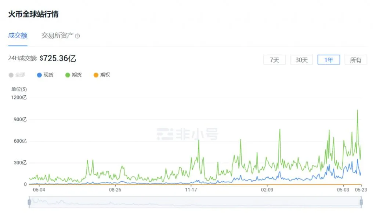The image size is (376, 222).
Task: Click the 08-26 date axis label
Action: (115, 190)
